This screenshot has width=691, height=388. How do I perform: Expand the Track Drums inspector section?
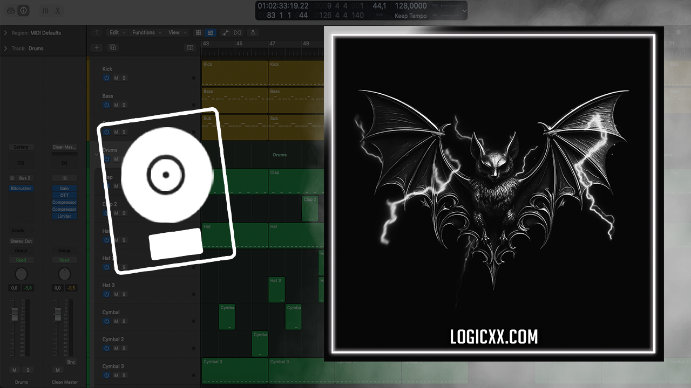[x=5, y=48]
